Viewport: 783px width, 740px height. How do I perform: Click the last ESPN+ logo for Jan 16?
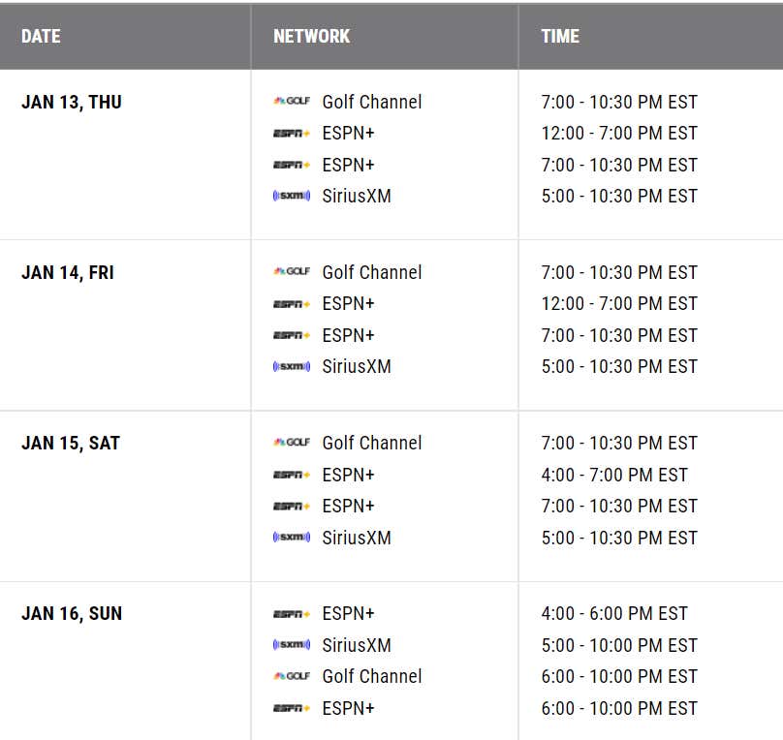pos(292,708)
